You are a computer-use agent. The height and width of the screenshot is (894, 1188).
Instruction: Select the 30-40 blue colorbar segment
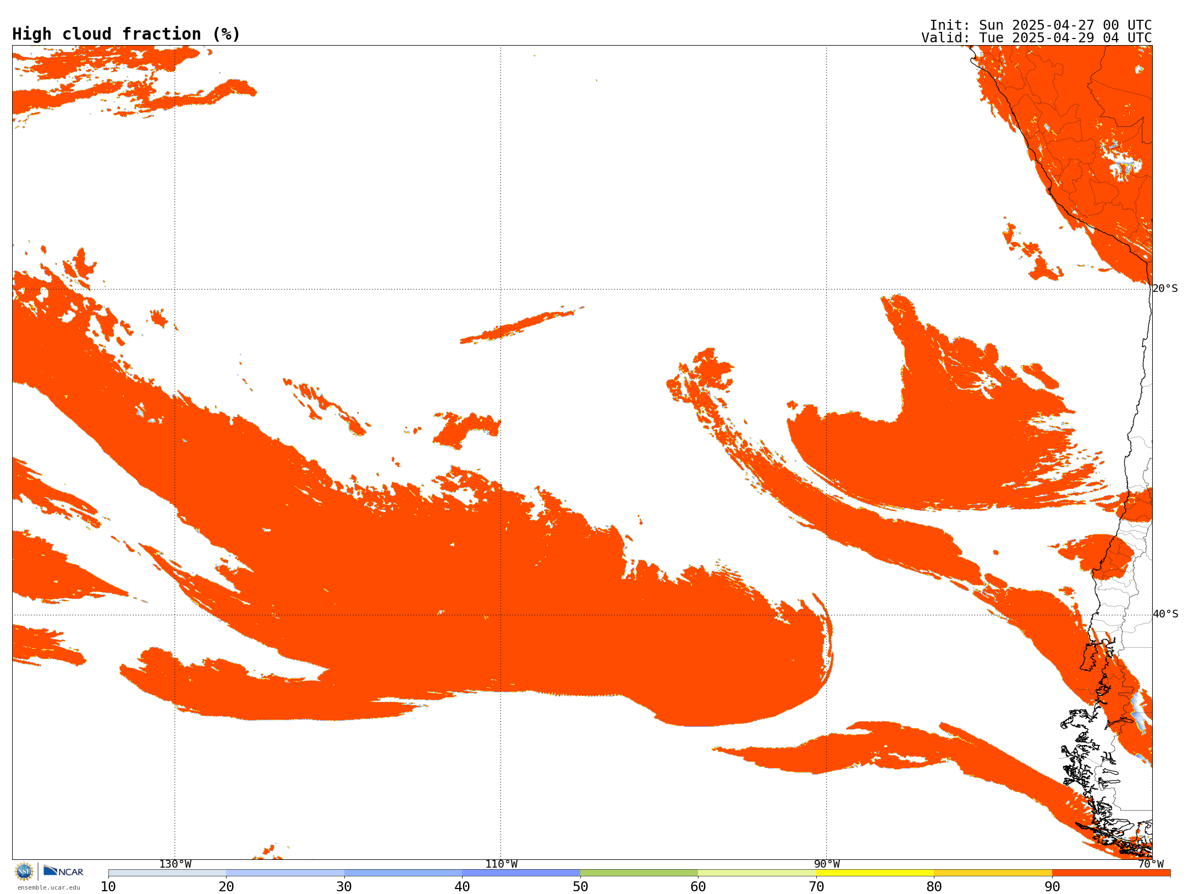pyautogui.click(x=403, y=873)
